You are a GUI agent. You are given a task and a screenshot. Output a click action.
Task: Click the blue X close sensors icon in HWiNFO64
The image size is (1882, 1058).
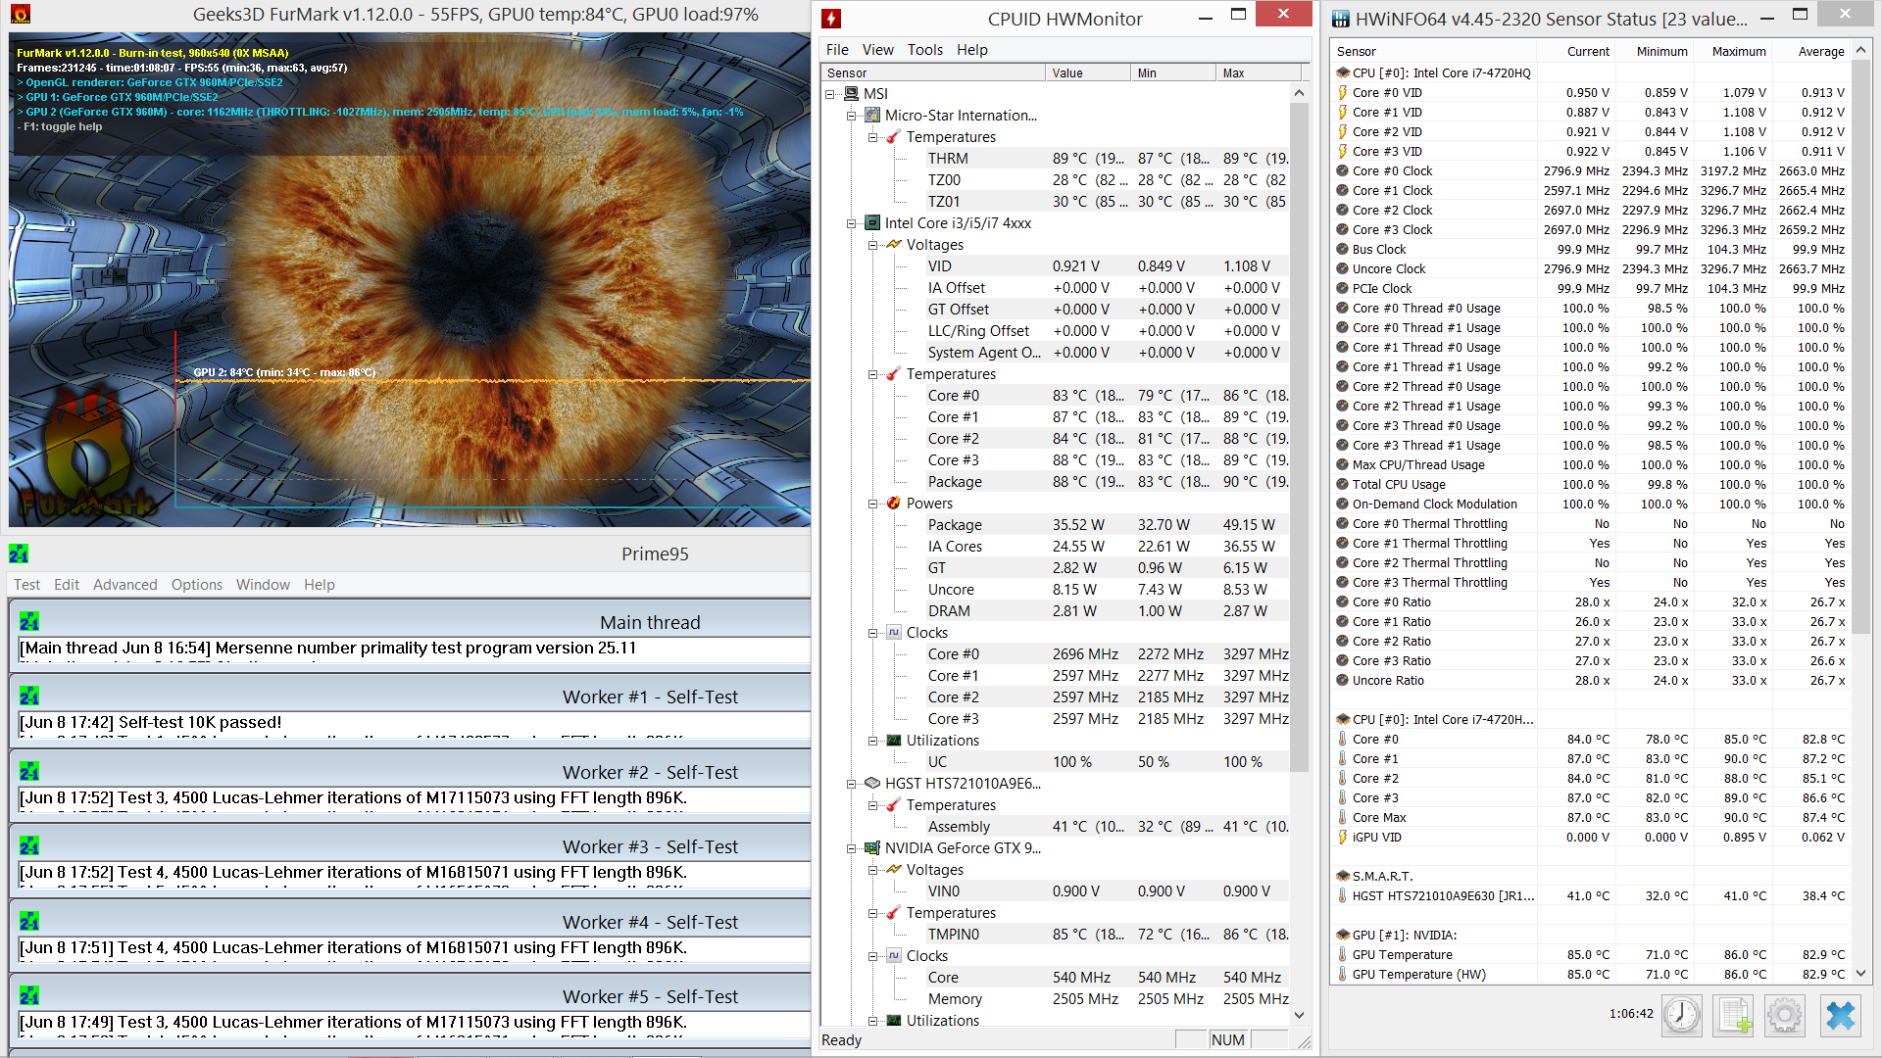[1840, 1015]
